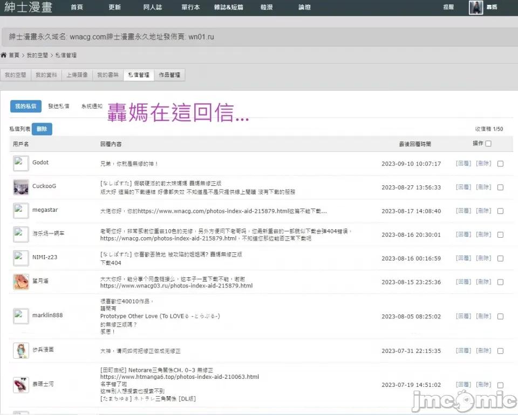Screen dimensions: 518x415
Task: Check the box for 2023-08-15 23:25:36 message
Action: tap(501, 282)
